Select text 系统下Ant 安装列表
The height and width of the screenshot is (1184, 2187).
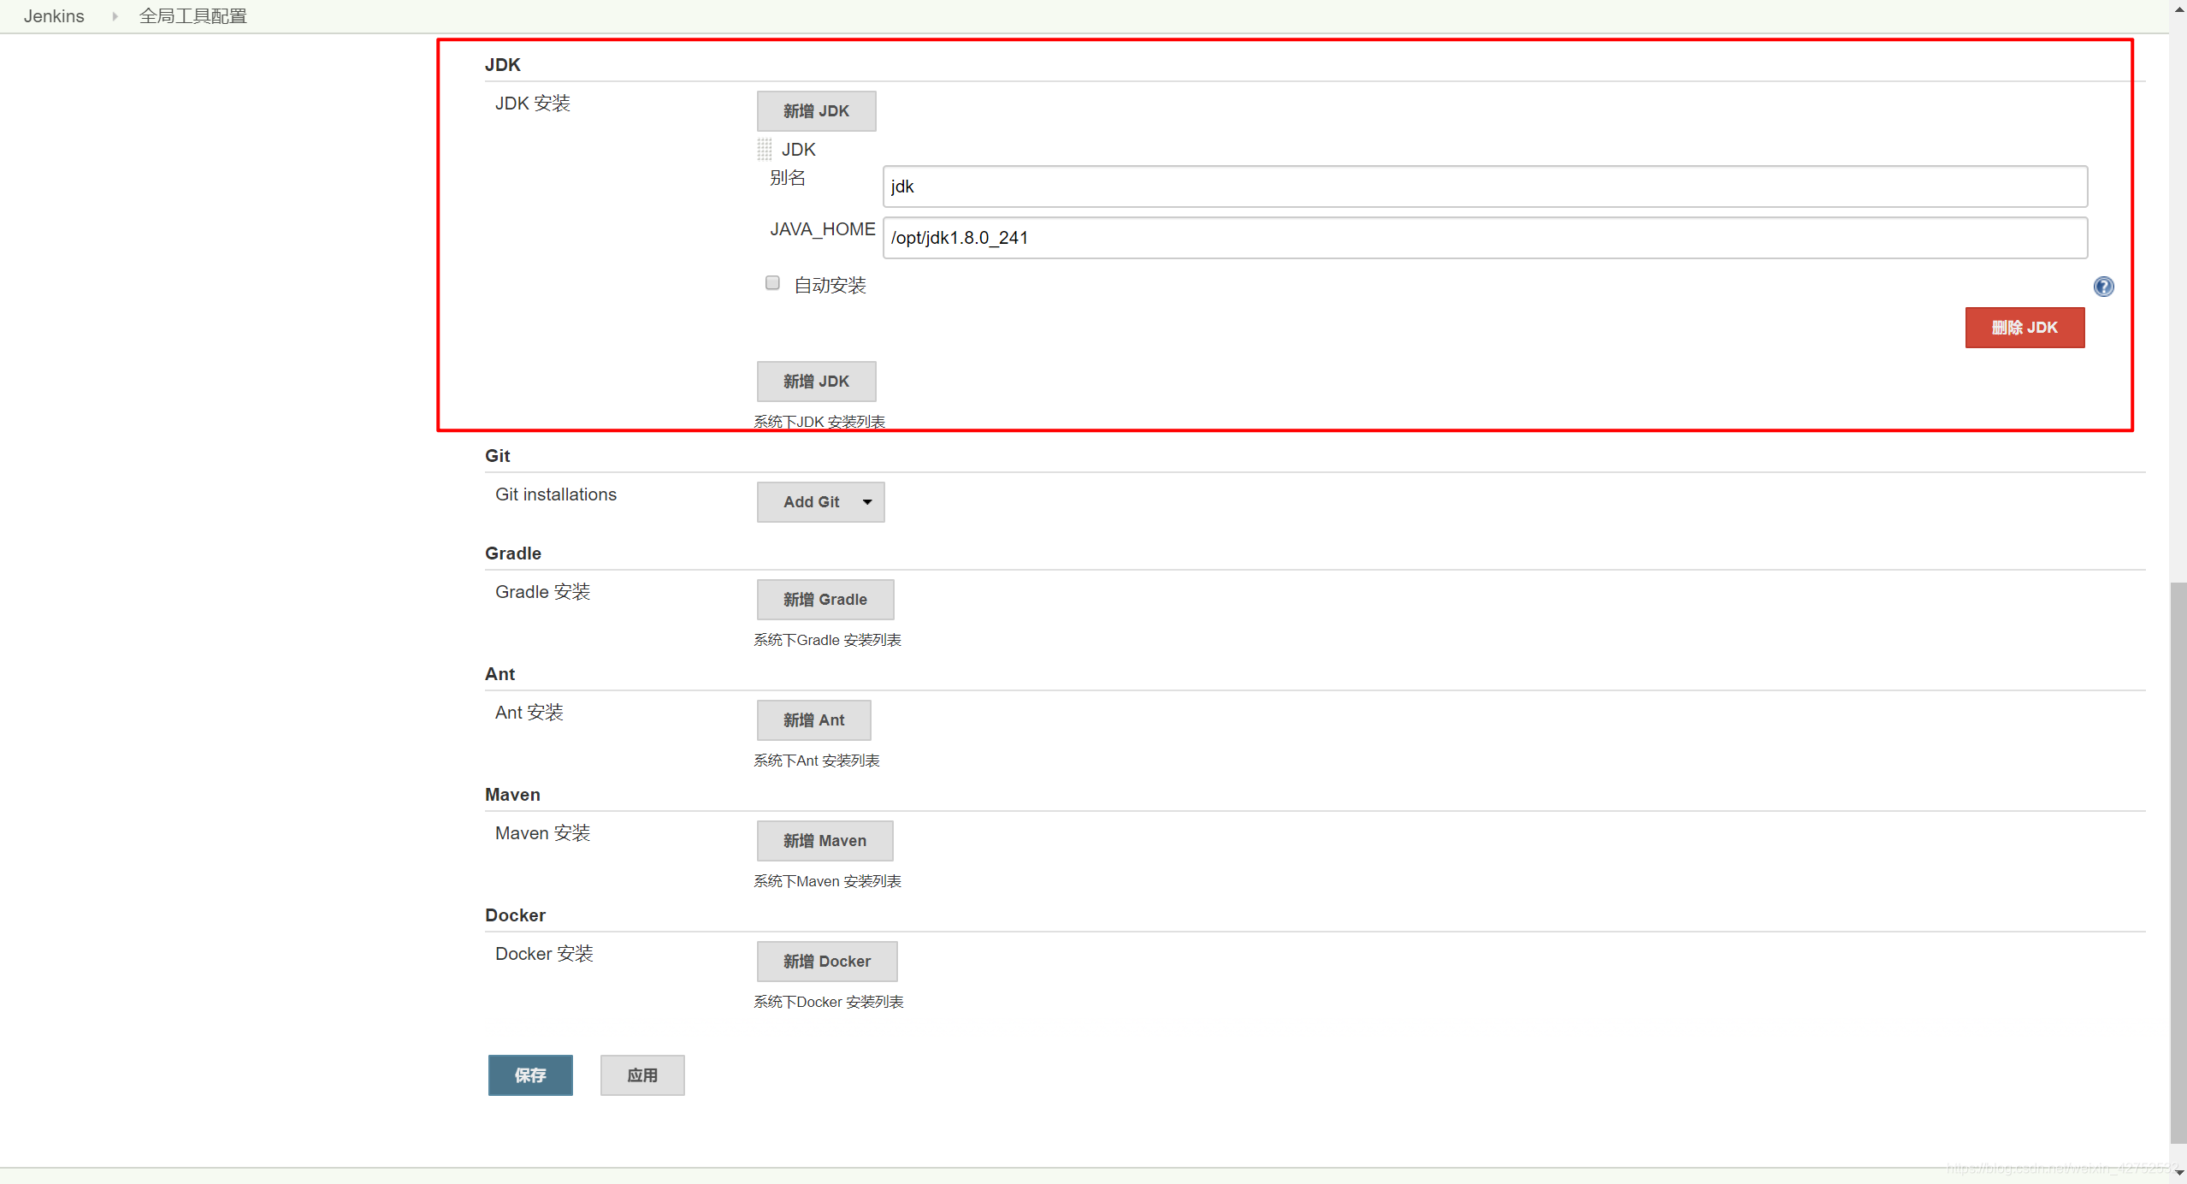pos(816,761)
